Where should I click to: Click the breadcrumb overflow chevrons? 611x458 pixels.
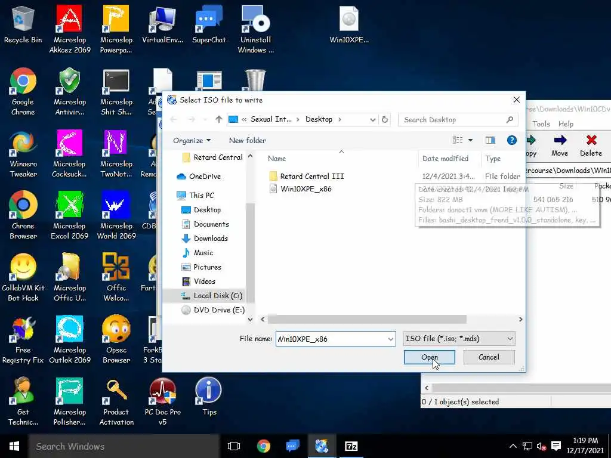coord(244,119)
